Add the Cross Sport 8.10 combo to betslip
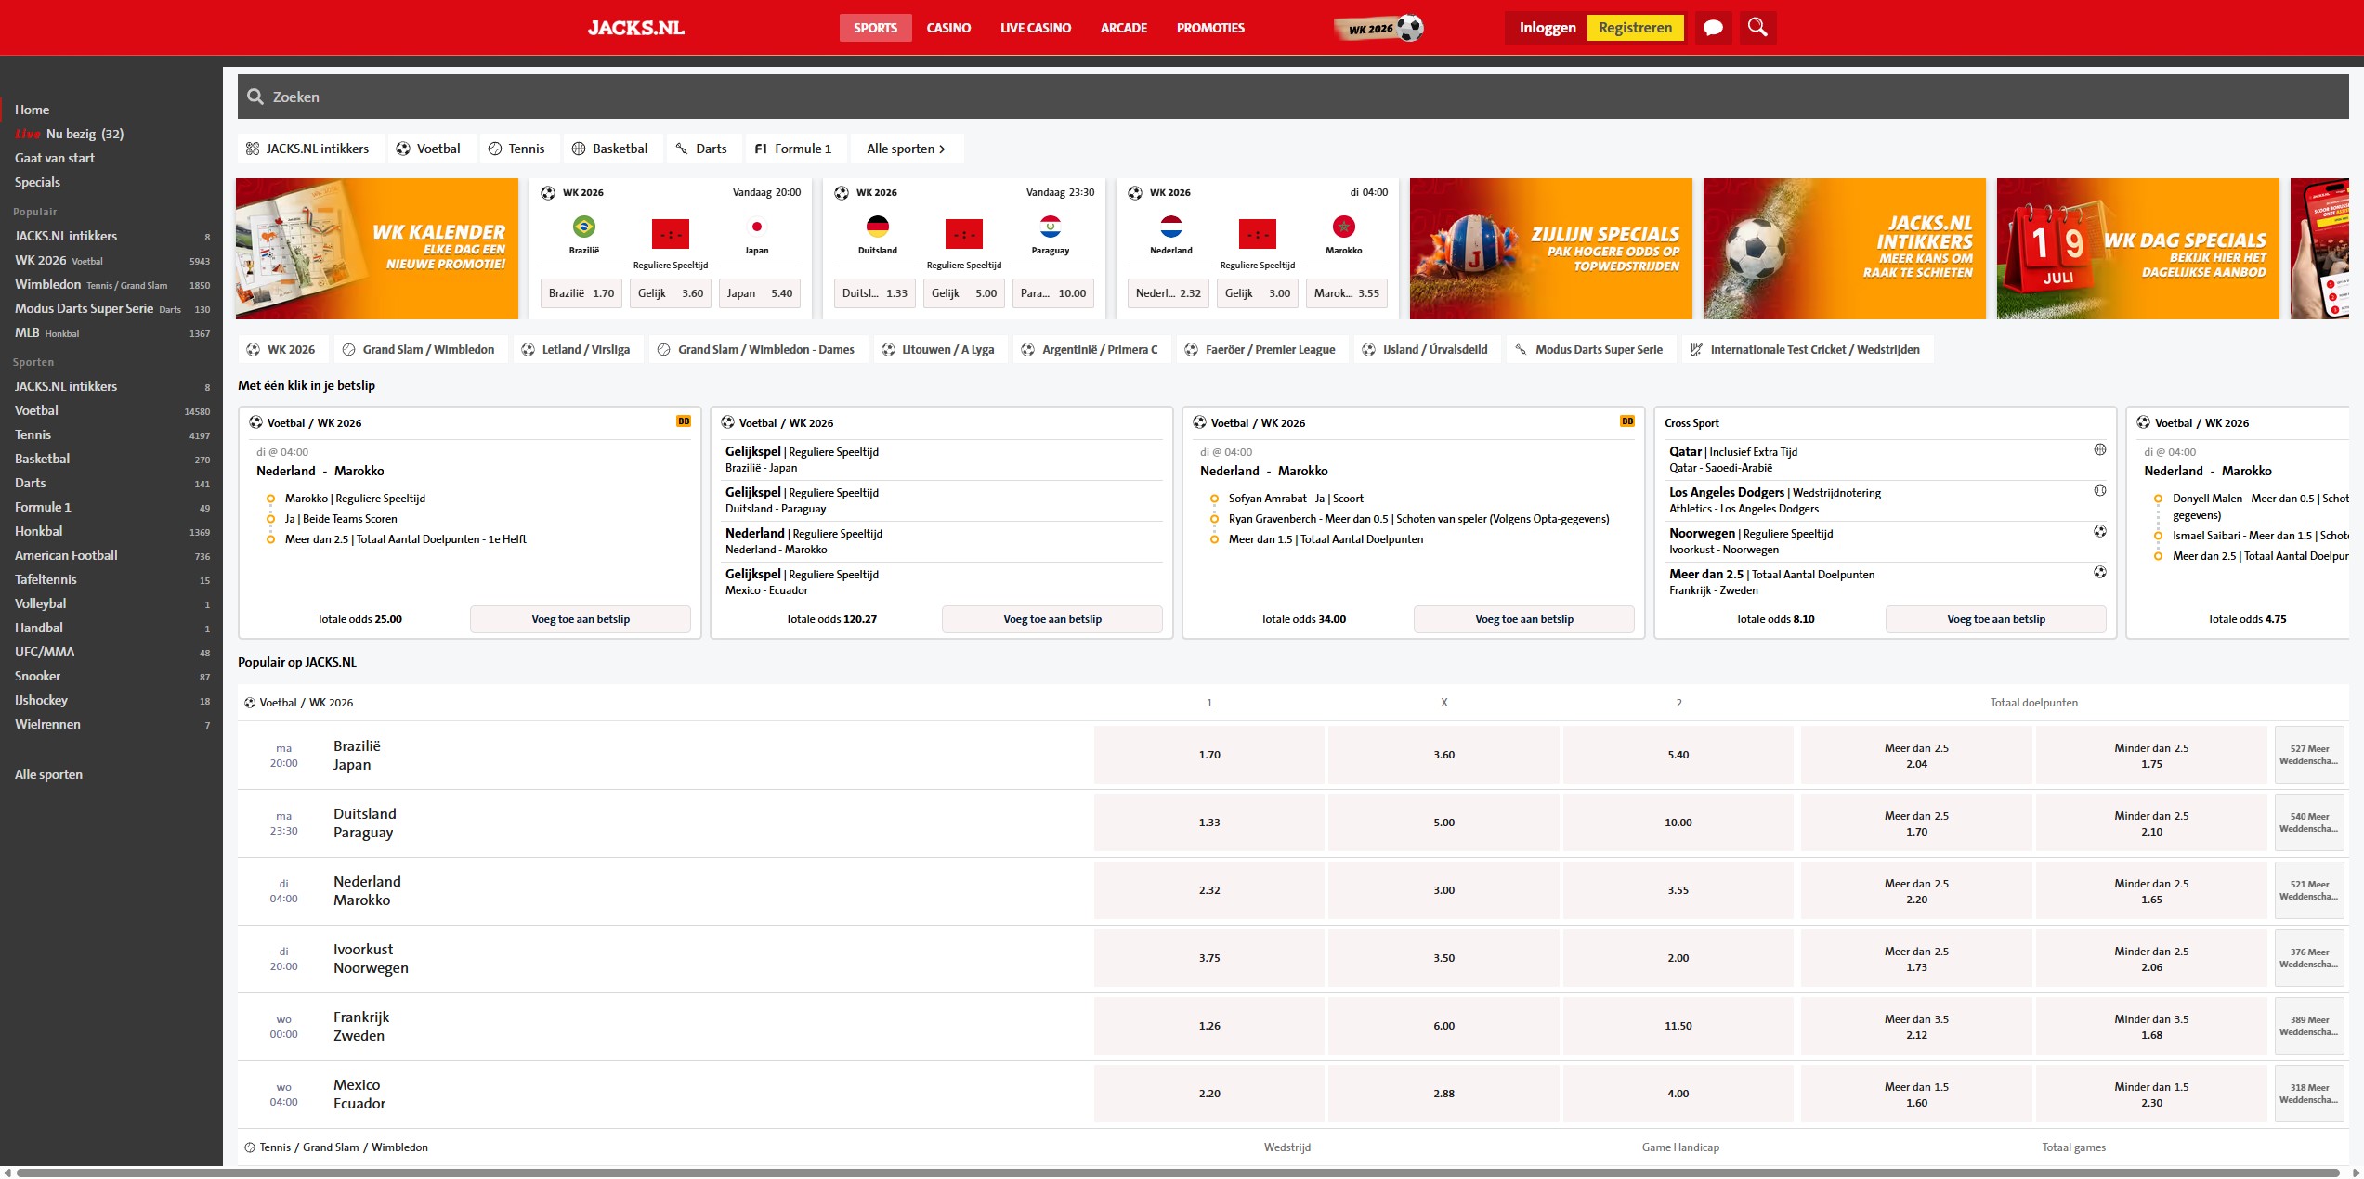Screen dimensions: 2364x1179 pos(1996,619)
